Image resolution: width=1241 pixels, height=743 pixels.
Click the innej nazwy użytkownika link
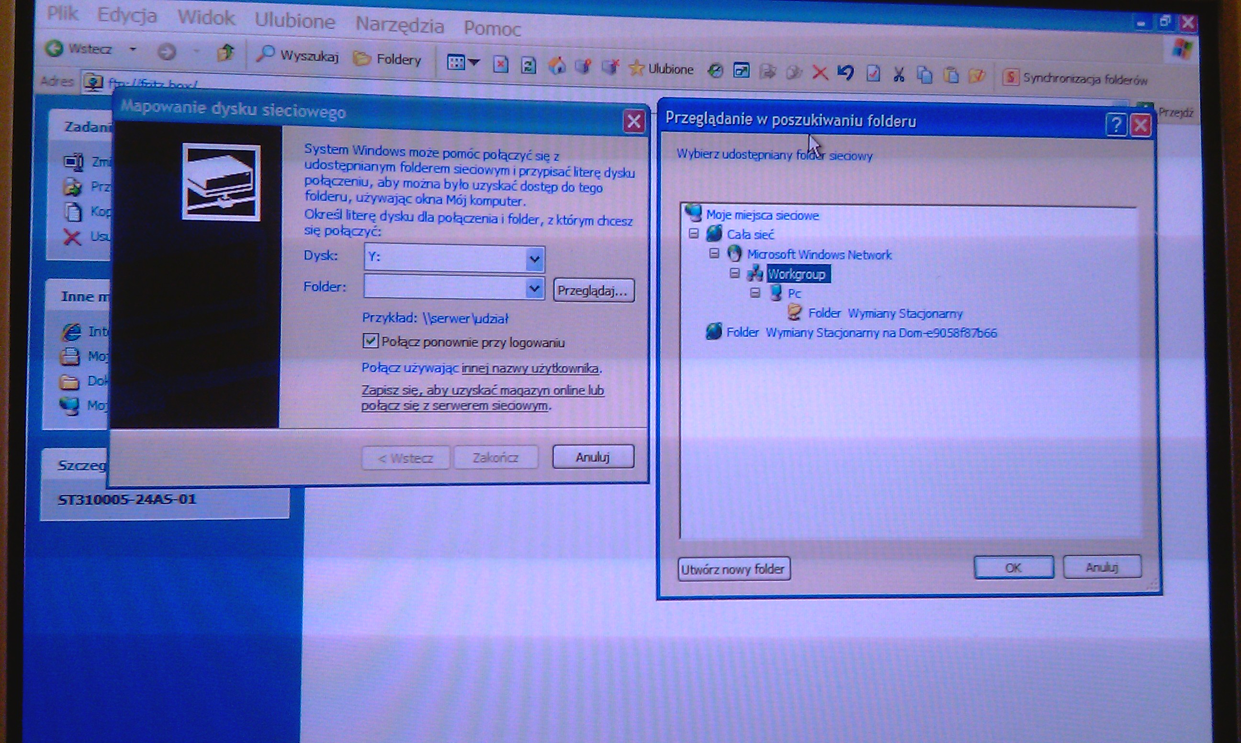click(x=530, y=369)
